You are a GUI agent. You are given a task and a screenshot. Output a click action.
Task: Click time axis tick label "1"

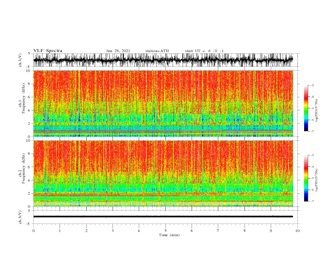60,231
